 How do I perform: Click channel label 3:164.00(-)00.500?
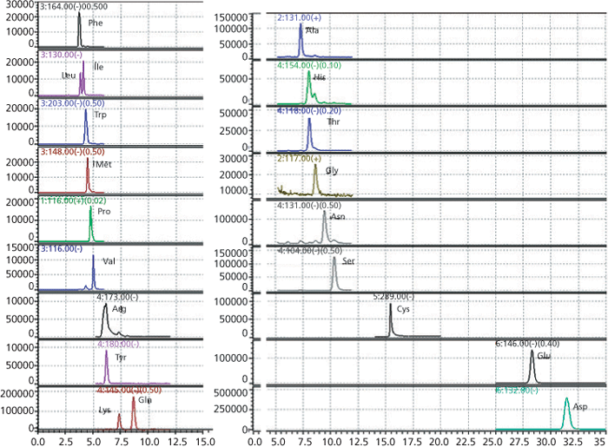[x=74, y=7]
